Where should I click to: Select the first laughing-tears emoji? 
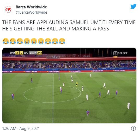[6, 41]
